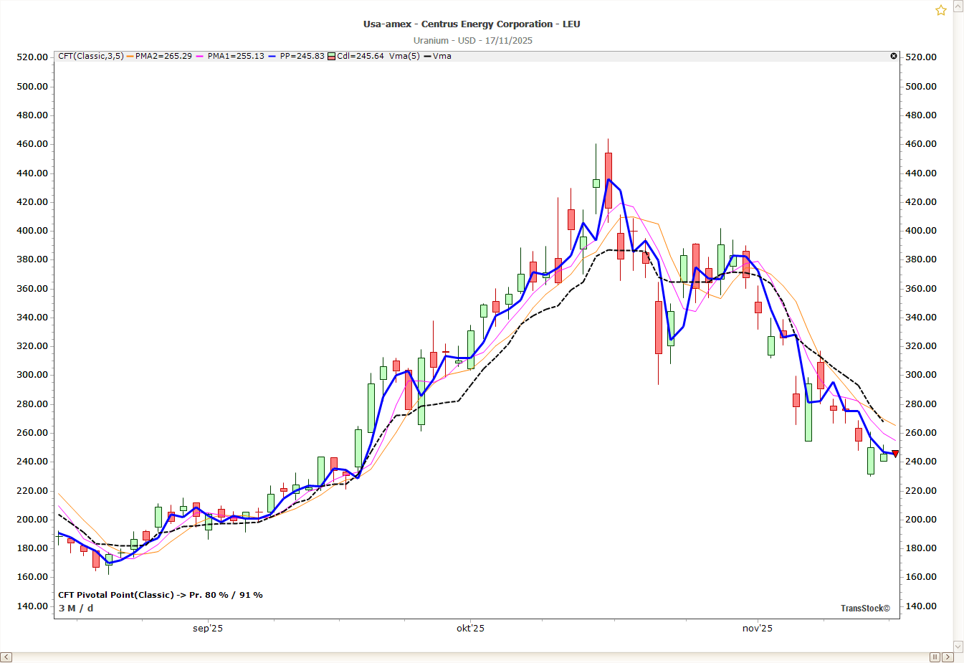Image resolution: width=964 pixels, height=663 pixels.
Task: Click the candlestick icon beside Cdl=245.64
Action: (331, 56)
